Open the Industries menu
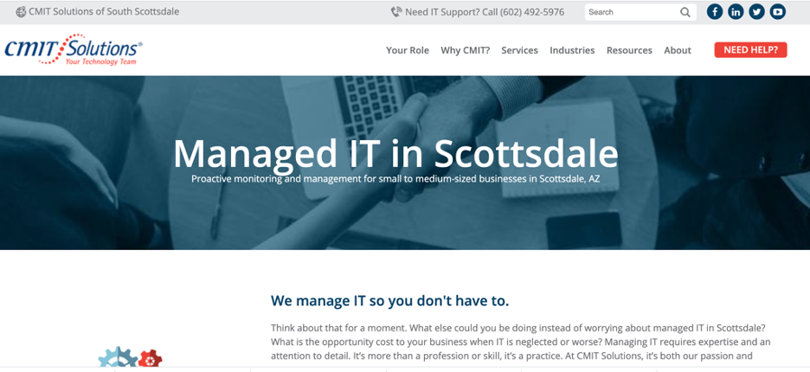This screenshot has width=810, height=372. pos(572,50)
